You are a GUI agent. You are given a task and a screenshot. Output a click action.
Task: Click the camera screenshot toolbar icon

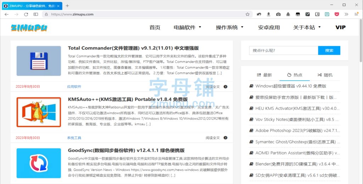coord(278,14)
